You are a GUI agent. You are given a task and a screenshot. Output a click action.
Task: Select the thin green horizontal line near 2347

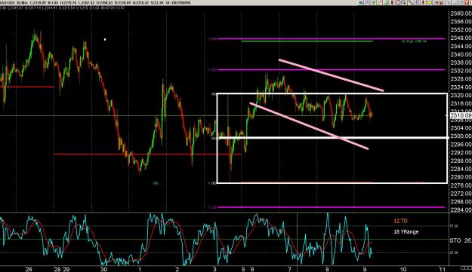(307, 41)
